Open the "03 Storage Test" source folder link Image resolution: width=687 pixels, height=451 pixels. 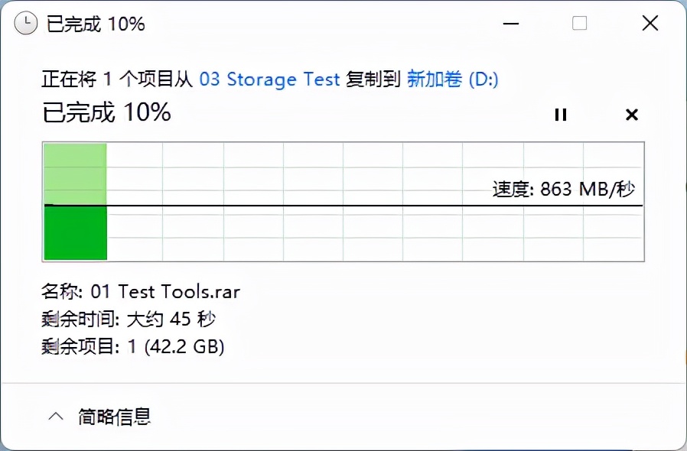[269, 79]
